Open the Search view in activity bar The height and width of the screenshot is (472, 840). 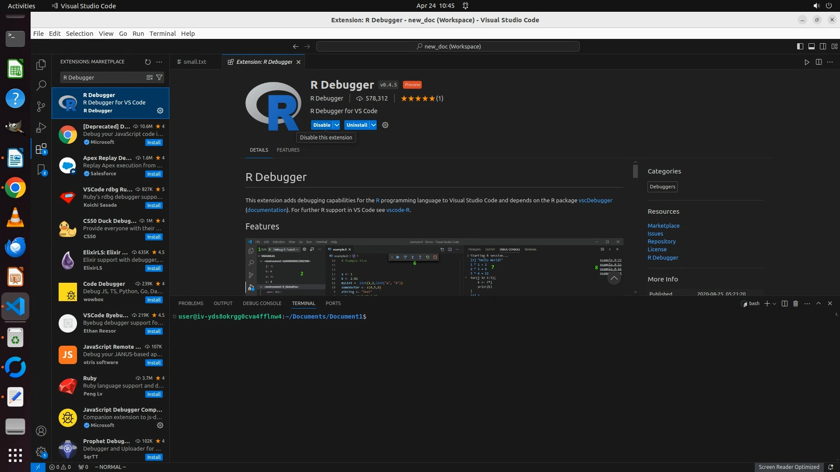pyautogui.click(x=41, y=85)
